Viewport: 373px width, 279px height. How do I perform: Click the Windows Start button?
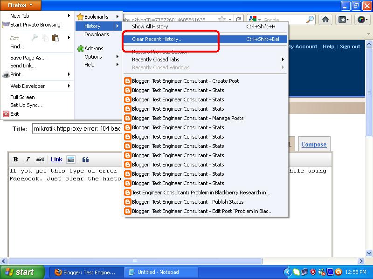[x=22, y=272]
